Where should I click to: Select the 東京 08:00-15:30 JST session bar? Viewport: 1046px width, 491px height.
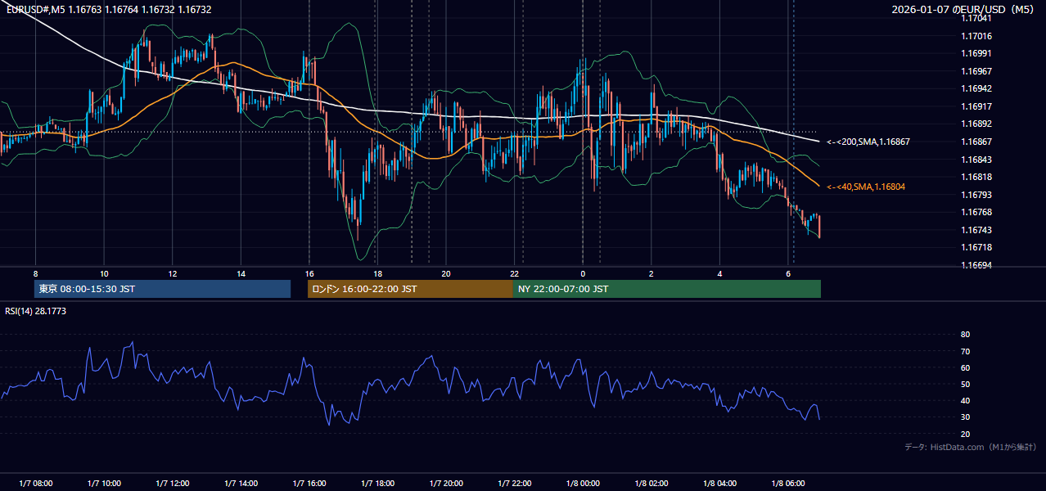[x=162, y=289]
